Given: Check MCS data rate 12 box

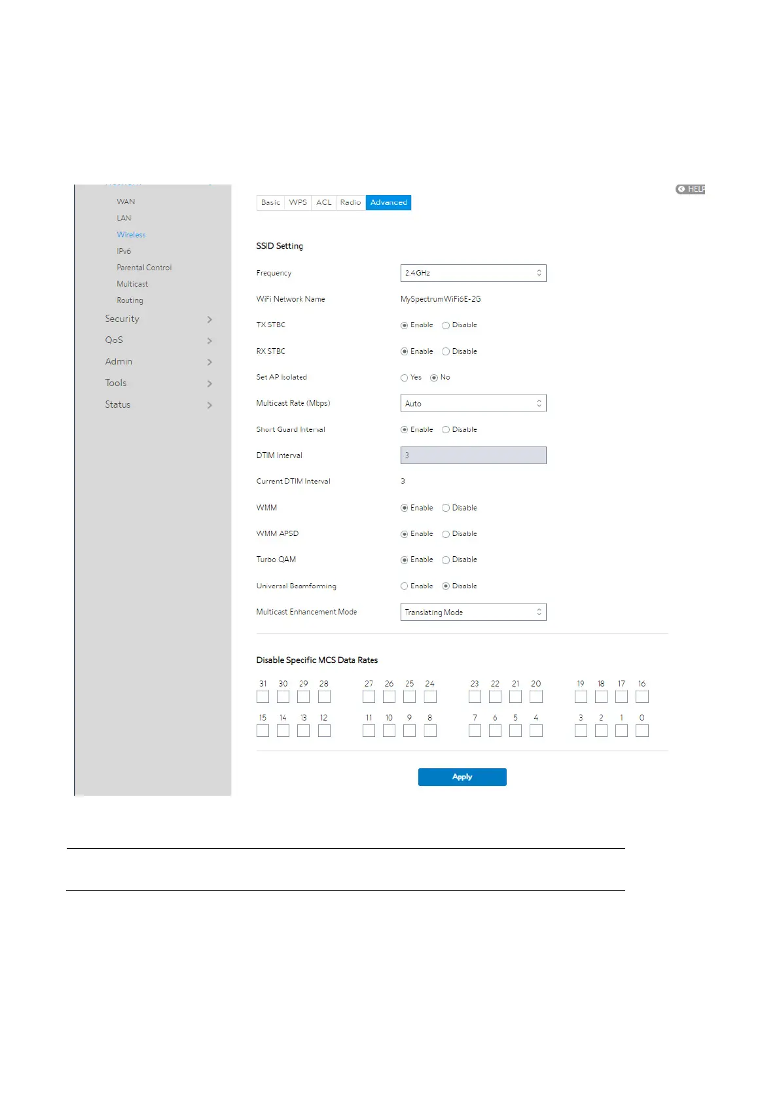Looking at the screenshot, I should (324, 731).
